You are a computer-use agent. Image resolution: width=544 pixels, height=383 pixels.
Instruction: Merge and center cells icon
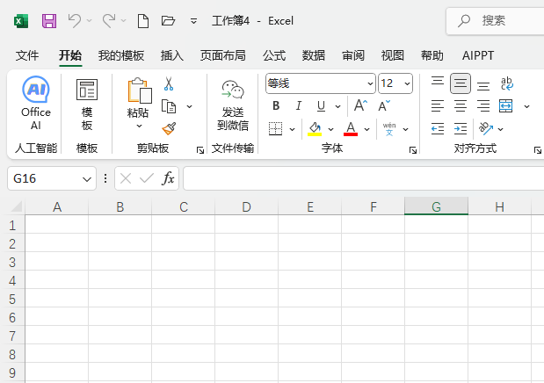[x=506, y=105]
